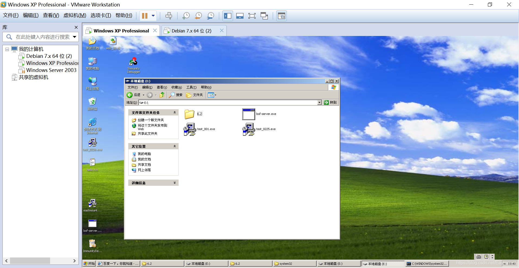Open the 查看(V) menu in Explorer
This screenshot has height=268, width=519.
point(162,87)
